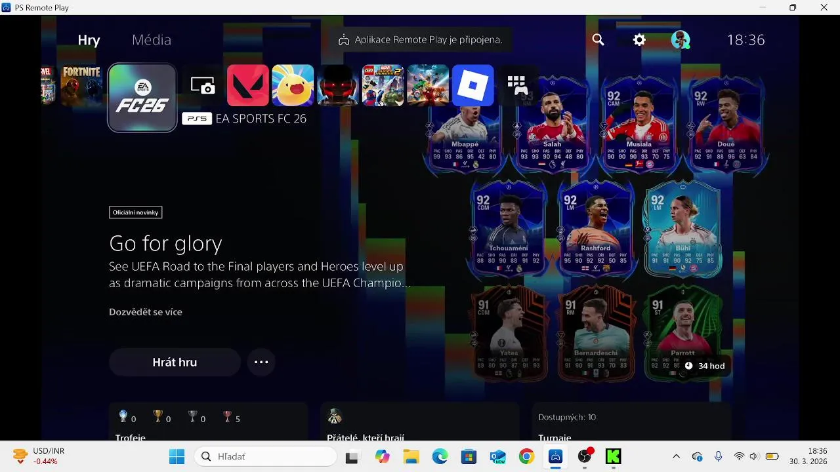This screenshot has height=472, width=840.
Task: Open Microsoft Edge from taskbar
Action: tap(440, 456)
